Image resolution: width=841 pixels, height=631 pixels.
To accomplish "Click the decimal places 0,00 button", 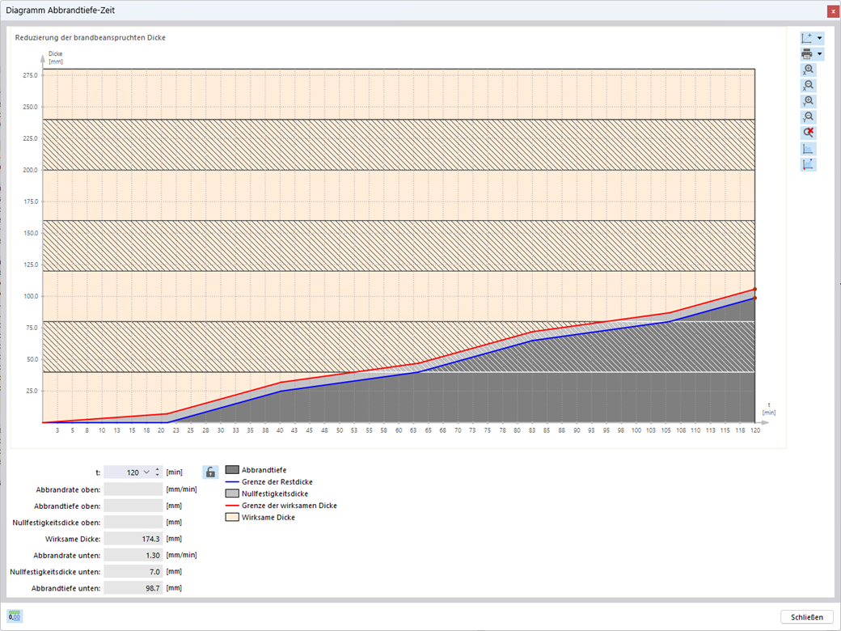I will coord(15,616).
